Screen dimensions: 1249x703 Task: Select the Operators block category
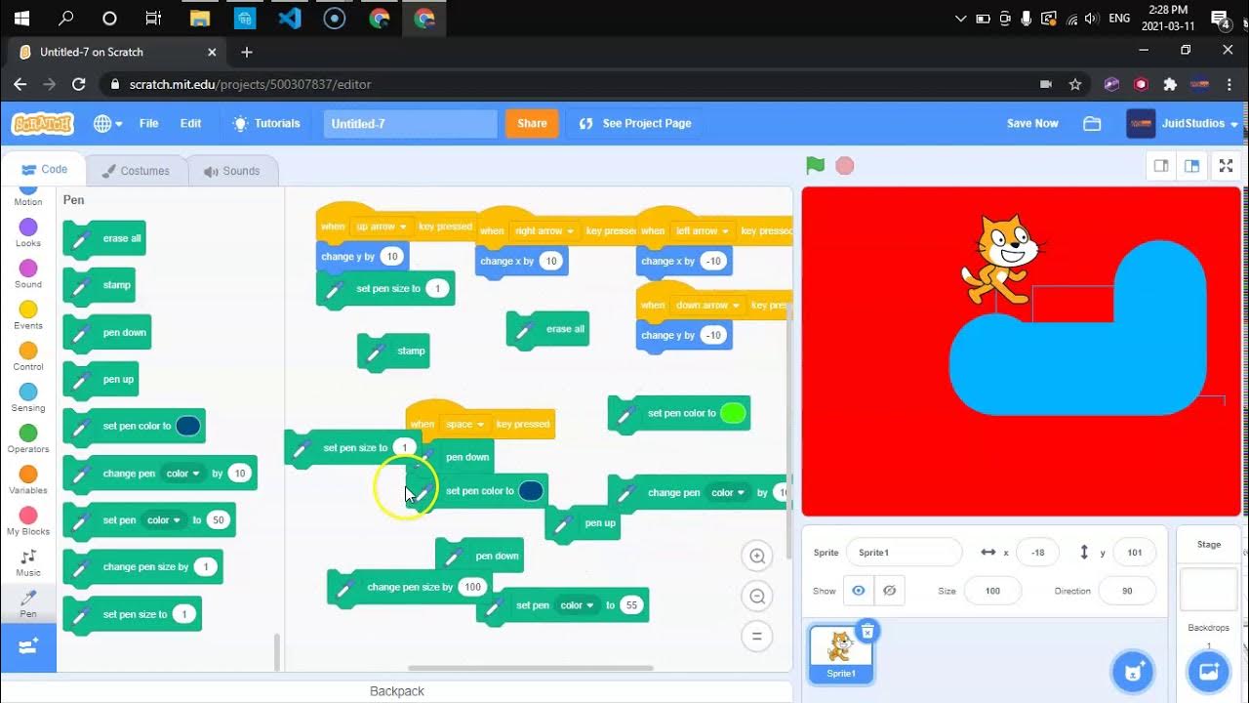(28, 438)
